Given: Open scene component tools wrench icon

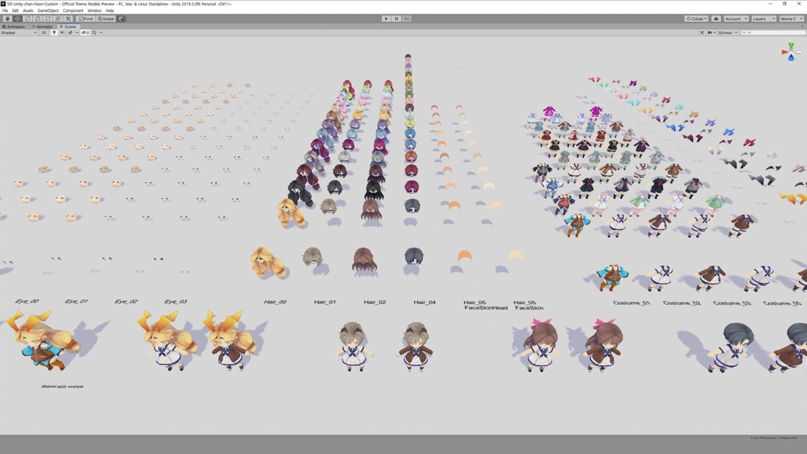Looking at the screenshot, I should pyautogui.click(x=702, y=32).
